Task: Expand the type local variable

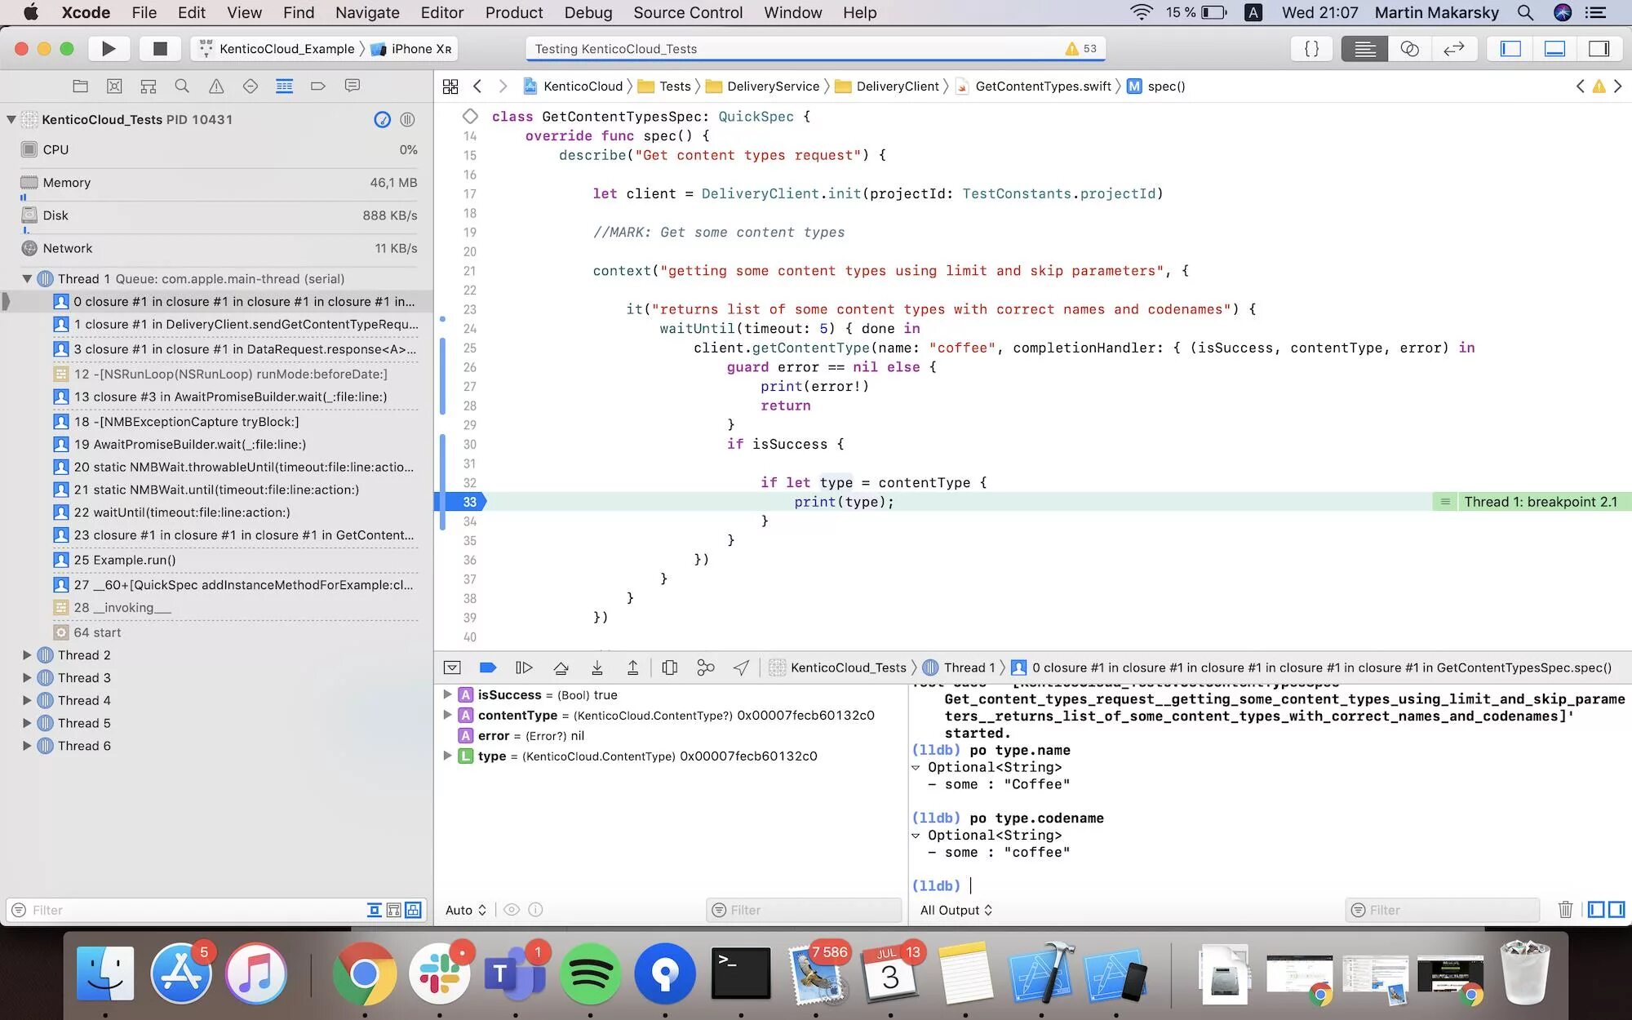Action: (447, 756)
